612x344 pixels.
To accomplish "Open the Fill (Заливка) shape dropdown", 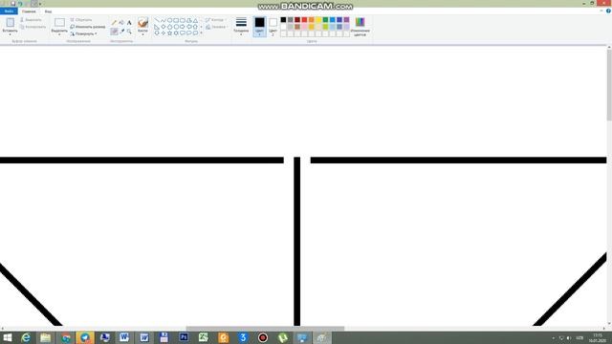I will pos(216,27).
